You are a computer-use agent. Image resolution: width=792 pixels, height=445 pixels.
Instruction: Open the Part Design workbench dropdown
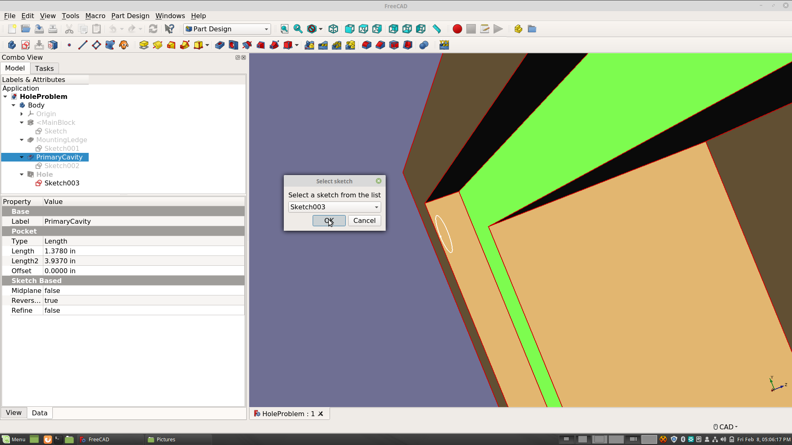point(227,29)
